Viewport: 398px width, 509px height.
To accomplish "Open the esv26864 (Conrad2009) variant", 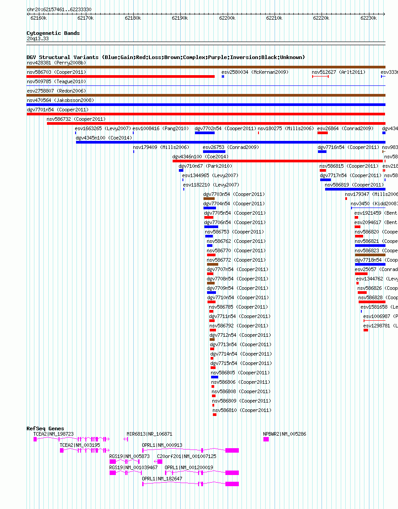I will tap(345, 128).
